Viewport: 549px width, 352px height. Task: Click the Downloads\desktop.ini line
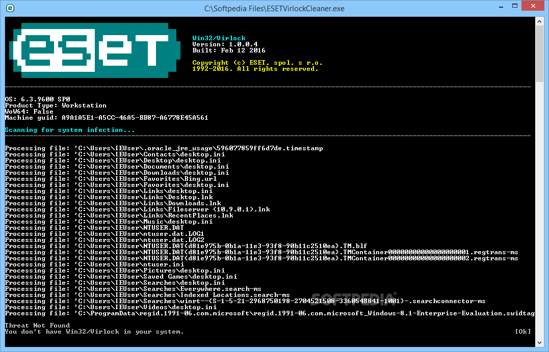[117, 173]
